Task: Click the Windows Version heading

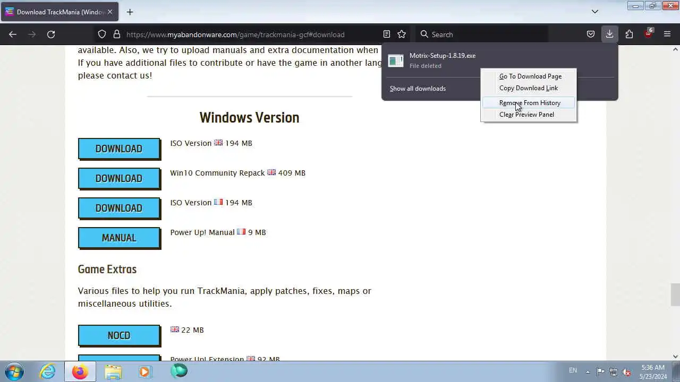Action: [249, 117]
